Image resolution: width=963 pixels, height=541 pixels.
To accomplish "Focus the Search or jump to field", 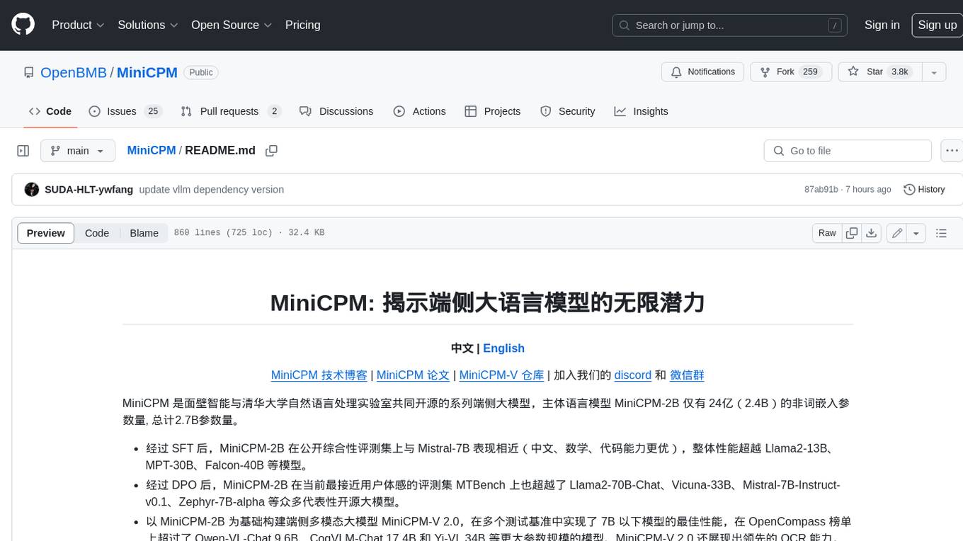I will click(730, 25).
